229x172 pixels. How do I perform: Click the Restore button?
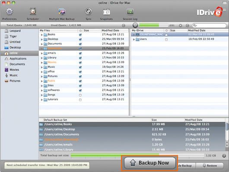click(x=210, y=166)
